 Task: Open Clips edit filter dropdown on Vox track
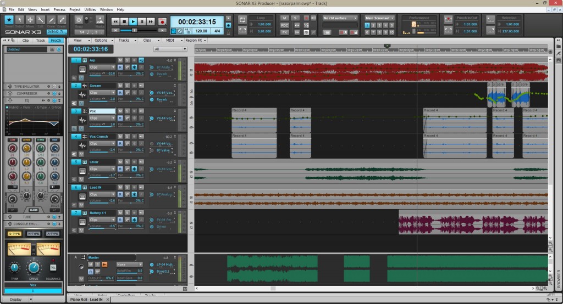[102, 119]
